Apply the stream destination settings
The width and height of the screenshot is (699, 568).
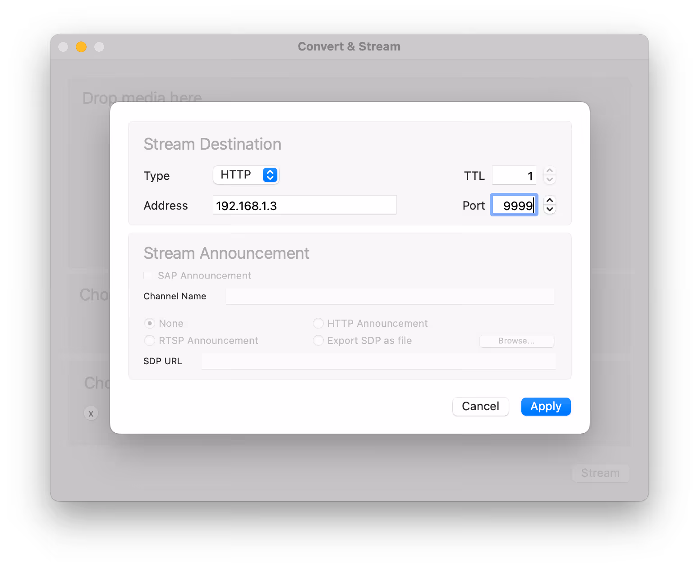click(x=546, y=406)
